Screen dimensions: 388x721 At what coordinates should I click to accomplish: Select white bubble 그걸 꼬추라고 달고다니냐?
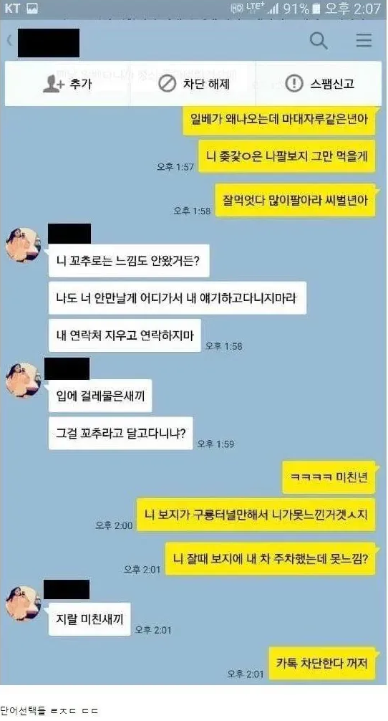click(x=121, y=433)
